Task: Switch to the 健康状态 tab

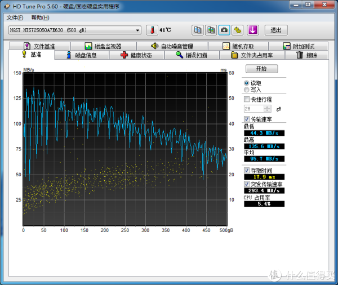Action: 136,55
